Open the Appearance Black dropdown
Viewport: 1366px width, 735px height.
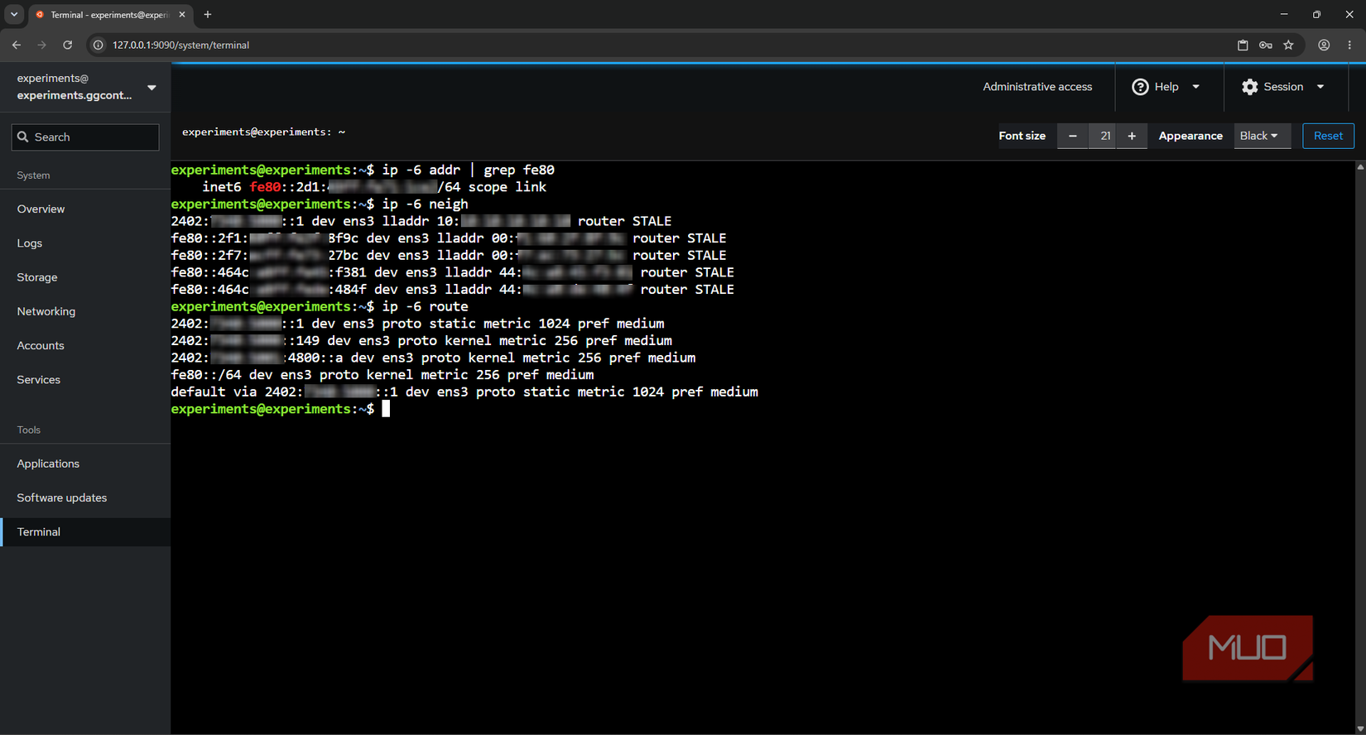[1262, 136]
